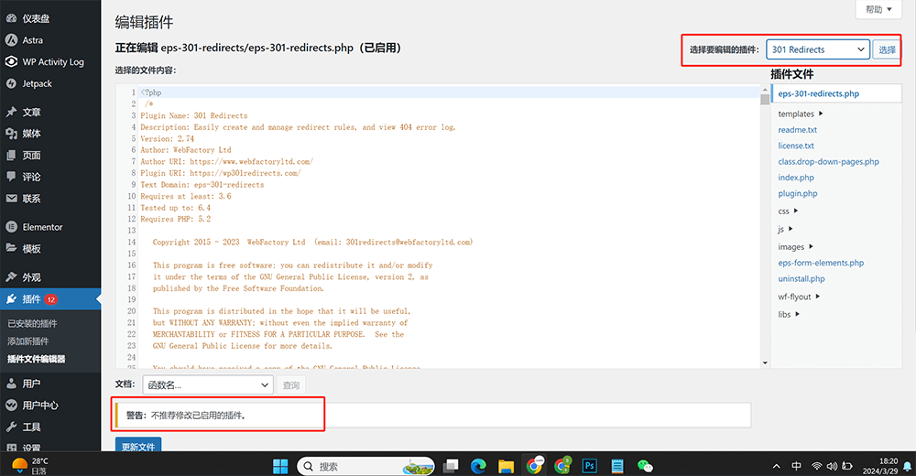Viewport: 916px width, 476px height.
Task: Open File Explorer from taskbar
Action: pos(506,466)
